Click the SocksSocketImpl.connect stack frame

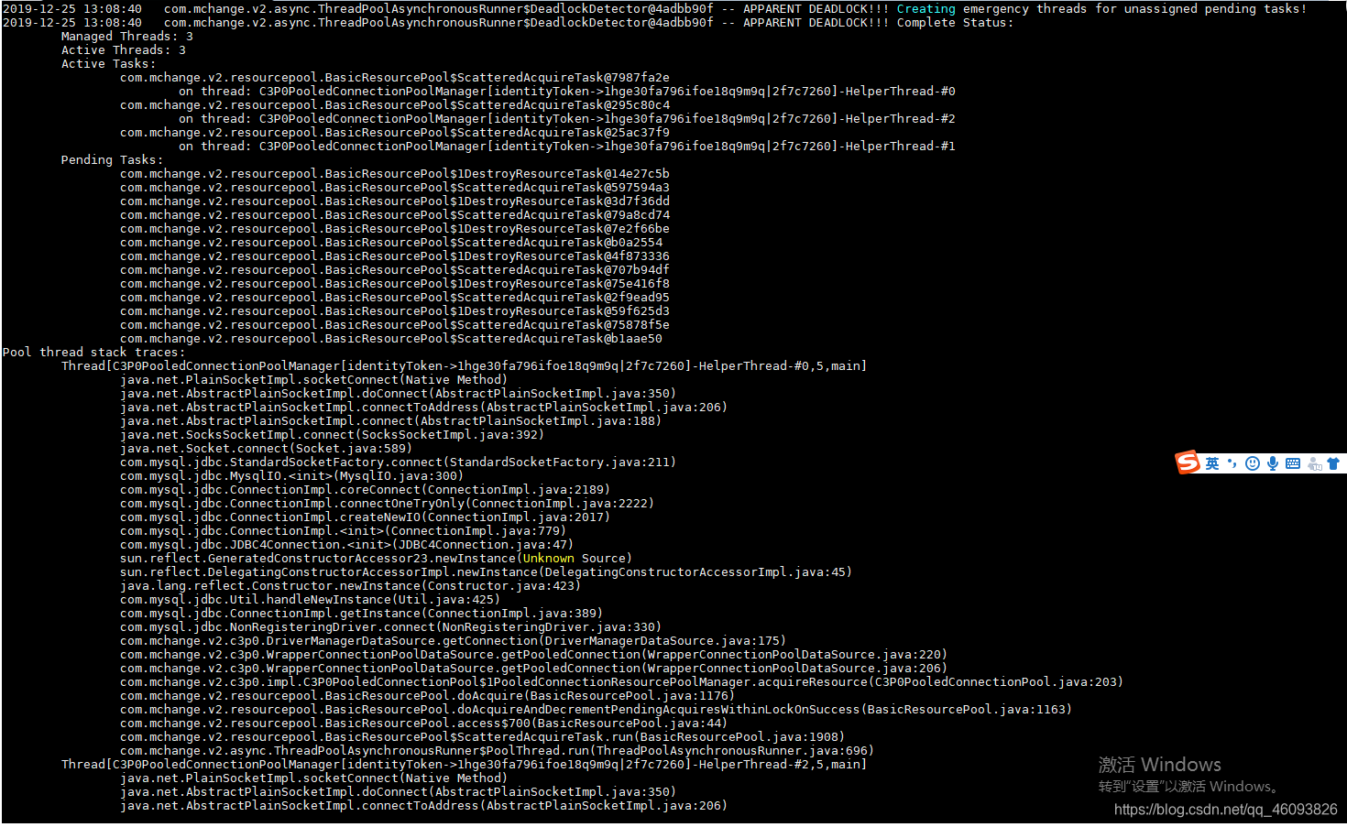click(x=333, y=435)
